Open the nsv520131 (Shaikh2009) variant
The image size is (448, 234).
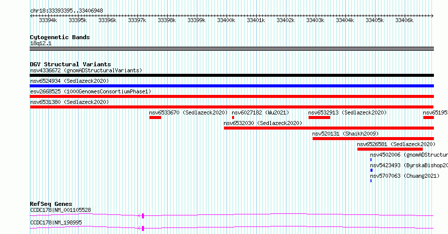tap(345, 134)
